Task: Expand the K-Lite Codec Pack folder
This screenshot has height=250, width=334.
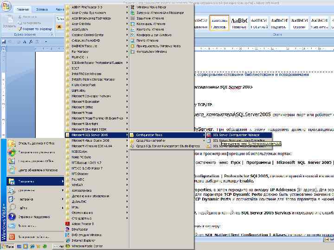Action: [97, 85]
